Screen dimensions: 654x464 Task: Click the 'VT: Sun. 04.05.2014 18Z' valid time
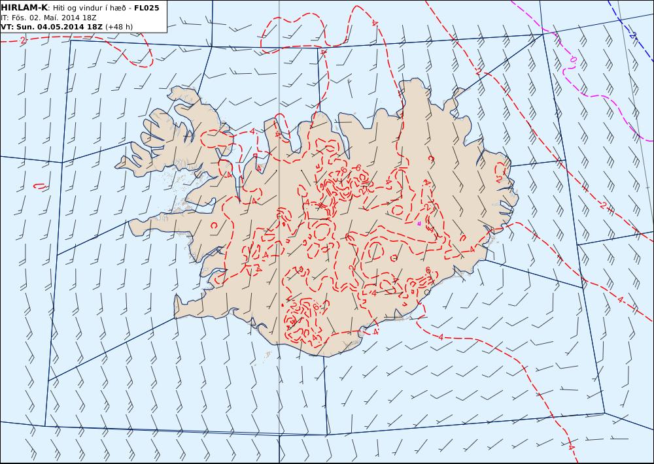(52, 27)
